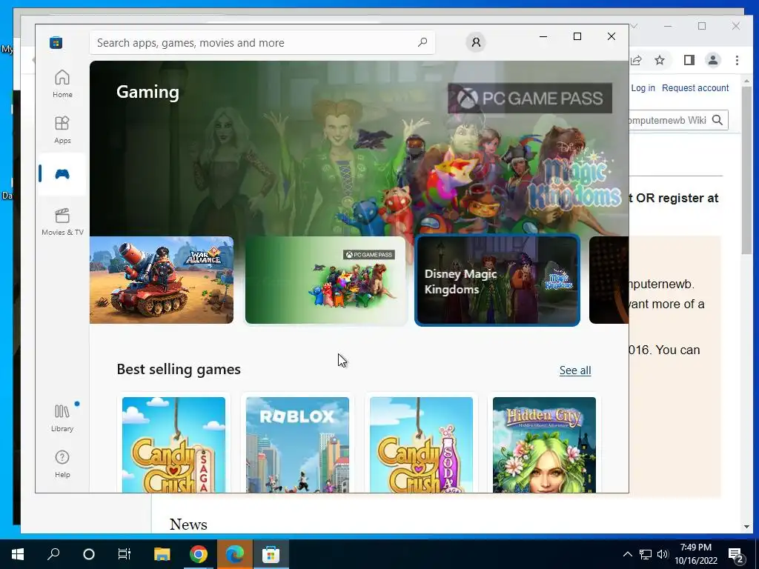Open Windows taskbar search

(x=53, y=554)
